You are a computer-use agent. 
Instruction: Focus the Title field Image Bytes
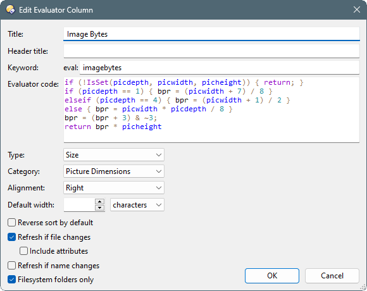(x=211, y=34)
